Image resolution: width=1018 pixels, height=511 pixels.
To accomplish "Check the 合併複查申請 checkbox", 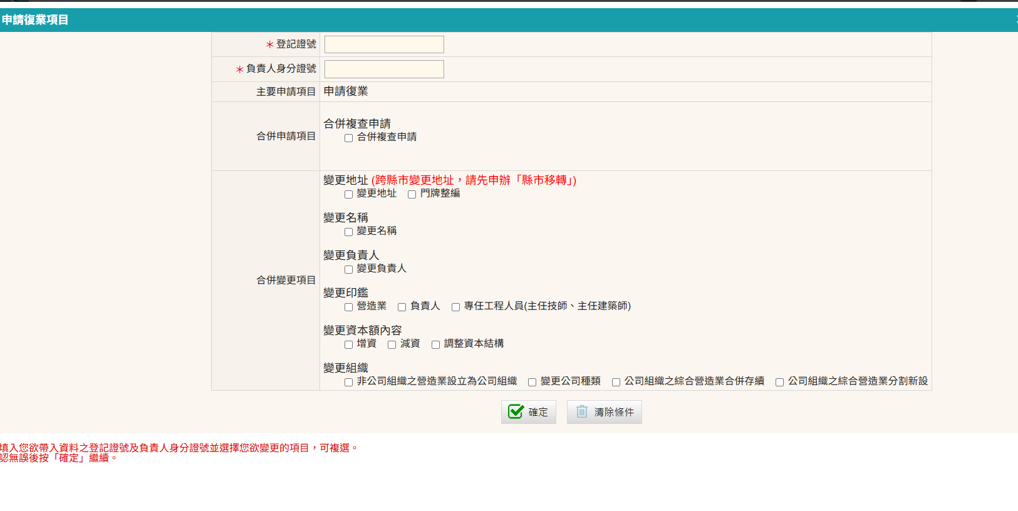I will (x=348, y=138).
